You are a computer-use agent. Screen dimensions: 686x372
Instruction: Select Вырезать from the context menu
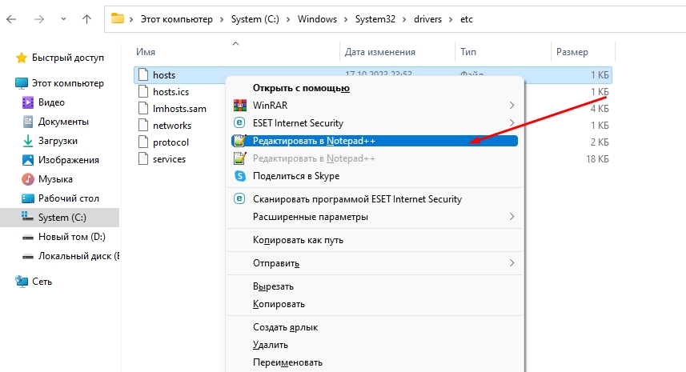(x=273, y=286)
